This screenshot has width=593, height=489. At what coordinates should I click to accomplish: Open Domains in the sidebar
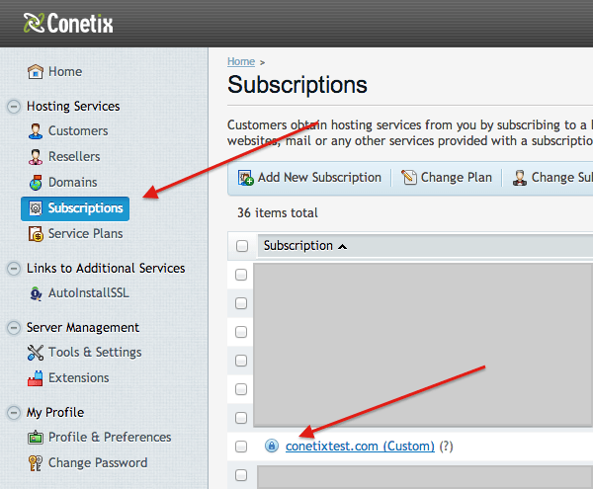click(x=63, y=182)
